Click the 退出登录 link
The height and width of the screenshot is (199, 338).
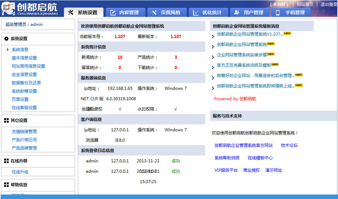pos(329,4)
